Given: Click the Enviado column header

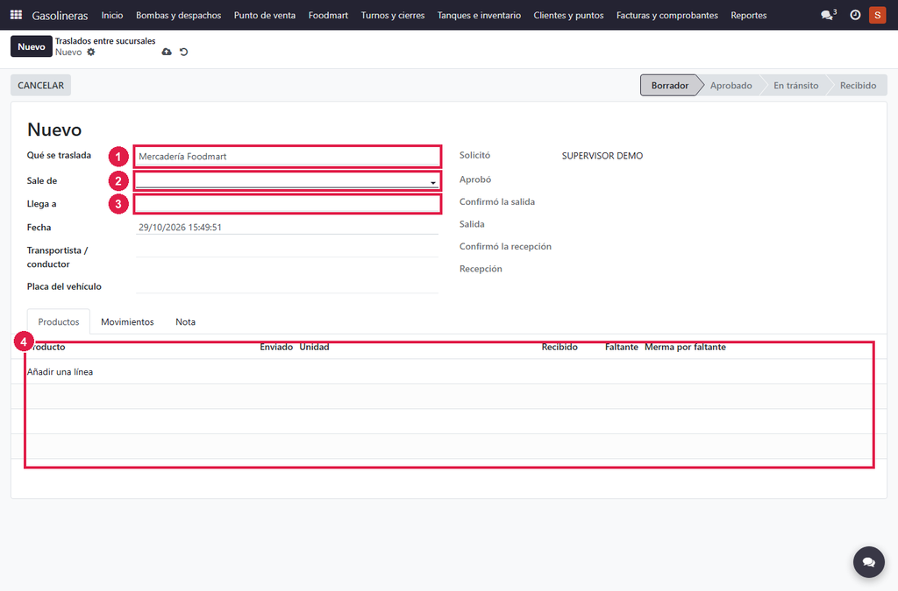Looking at the screenshot, I should (276, 347).
